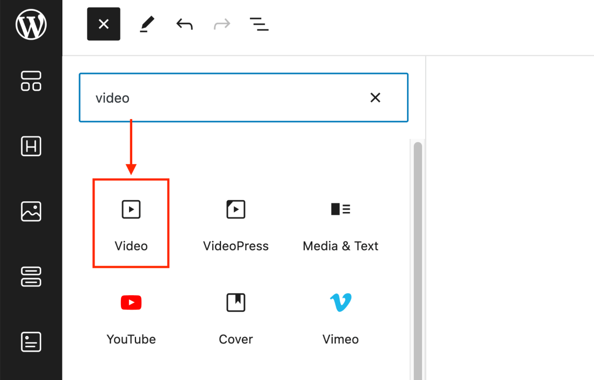This screenshot has height=380, width=594.
Task: Insert the Vimeo embed block
Action: point(340,317)
